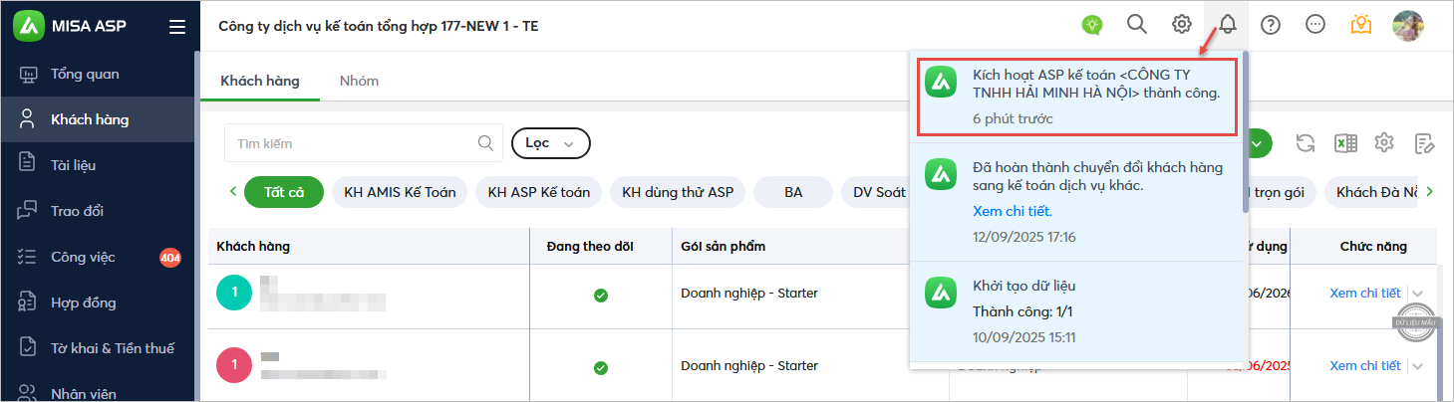Switch to the Nhóm tab
Viewport: 1454px width, 402px height.
359,81
